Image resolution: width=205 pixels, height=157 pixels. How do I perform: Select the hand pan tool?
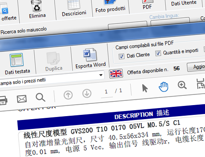(x=164, y=86)
